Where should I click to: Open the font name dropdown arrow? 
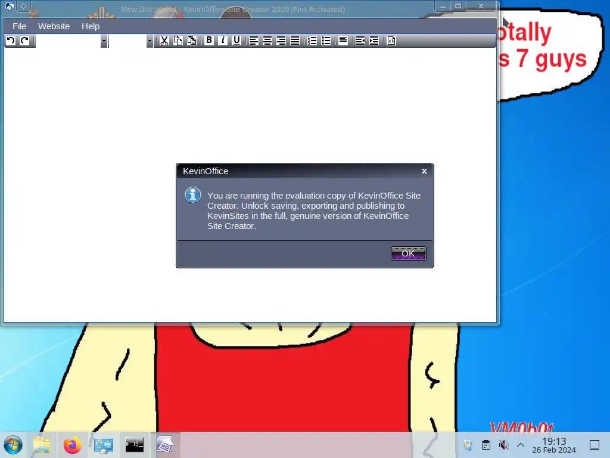(104, 41)
